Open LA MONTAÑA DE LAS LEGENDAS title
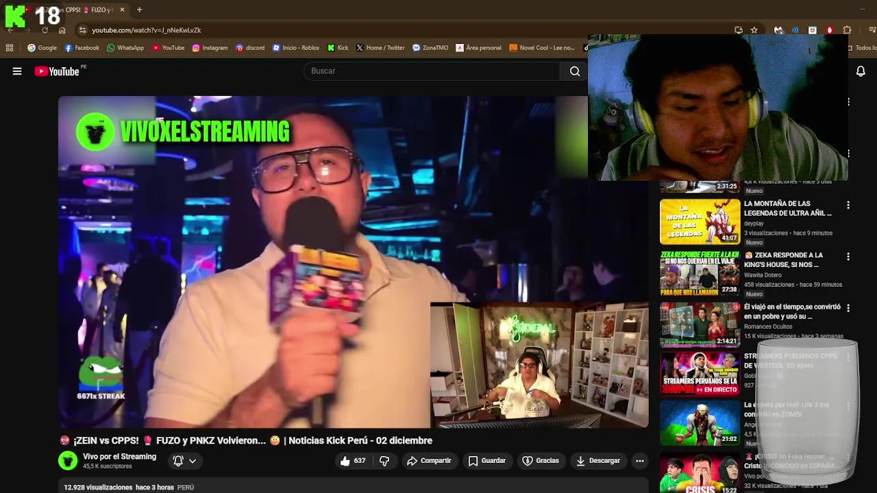Image resolution: width=877 pixels, height=493 pixels. click(x=788, y=208)
